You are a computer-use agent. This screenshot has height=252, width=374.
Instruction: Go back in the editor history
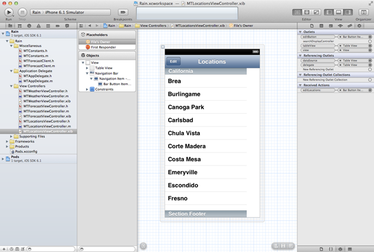pyautogui.click(x=90, y=26)
